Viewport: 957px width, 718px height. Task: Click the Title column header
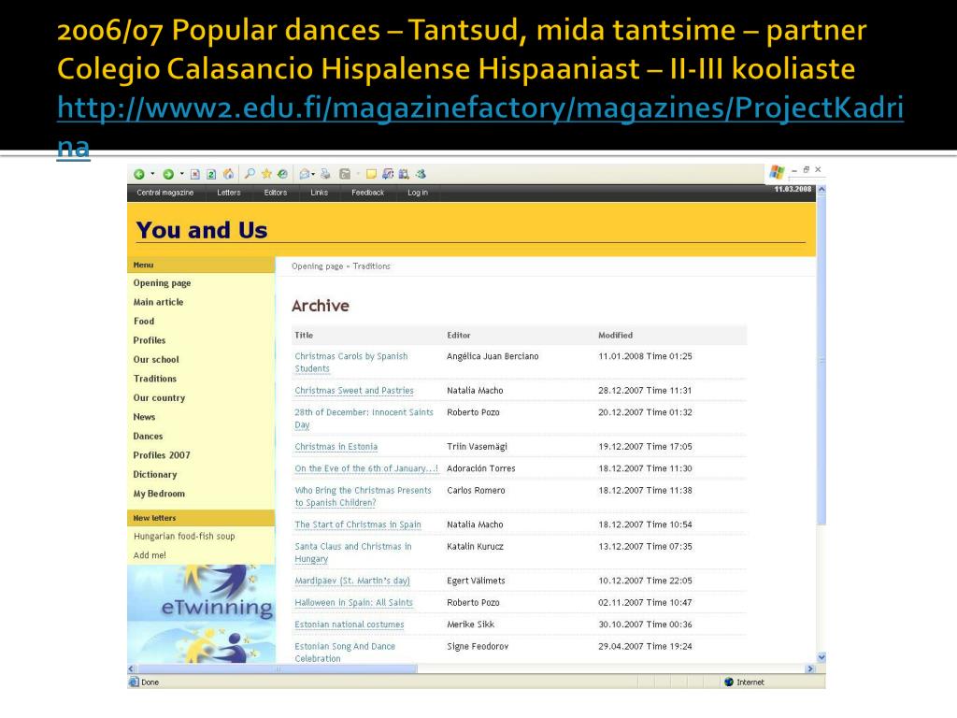click(x=304, y=336)
